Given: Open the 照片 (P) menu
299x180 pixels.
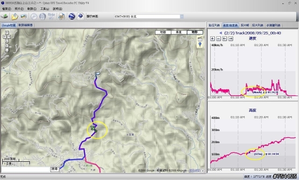Looking at the screenshot, I should [19, 9].
